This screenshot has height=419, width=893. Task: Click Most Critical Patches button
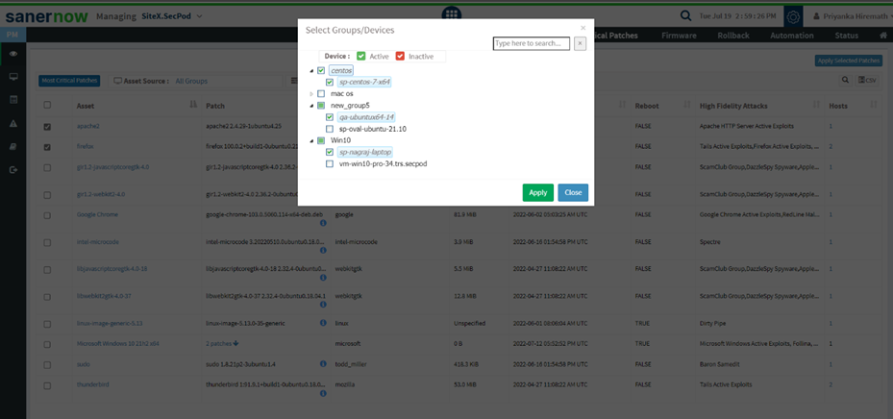[69, 81]
